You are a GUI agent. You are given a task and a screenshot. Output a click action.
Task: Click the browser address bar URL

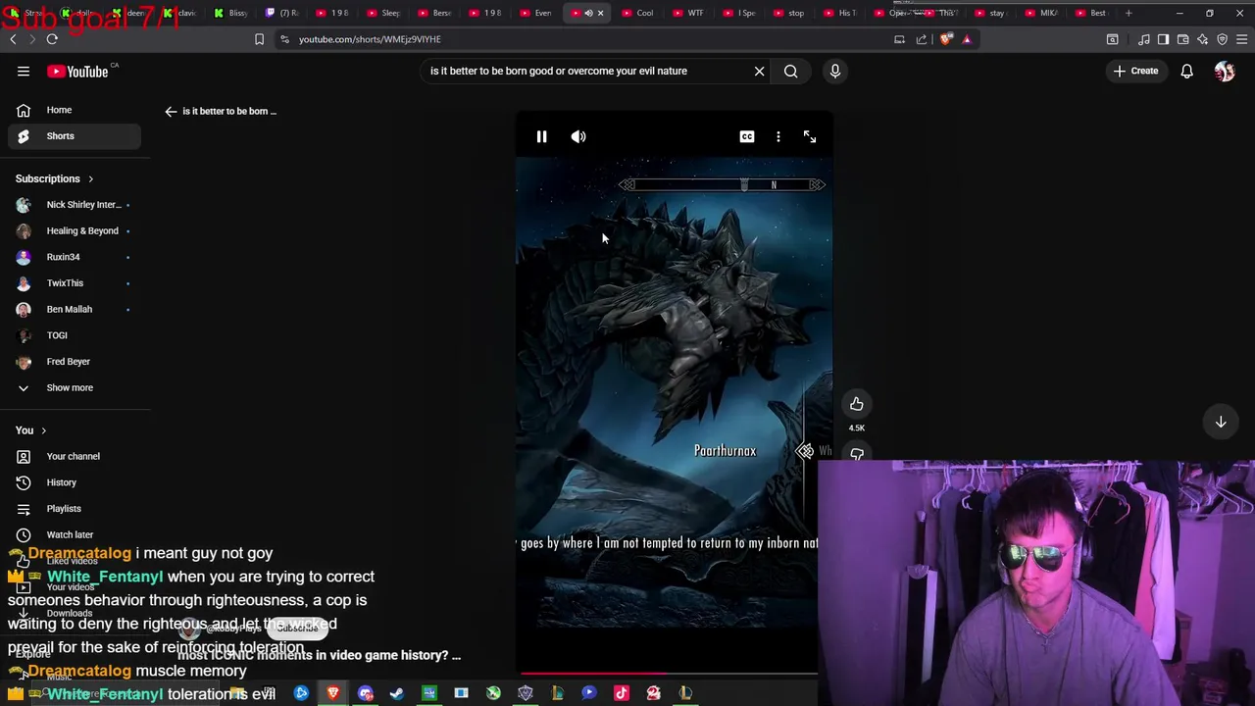pos(370,39)
